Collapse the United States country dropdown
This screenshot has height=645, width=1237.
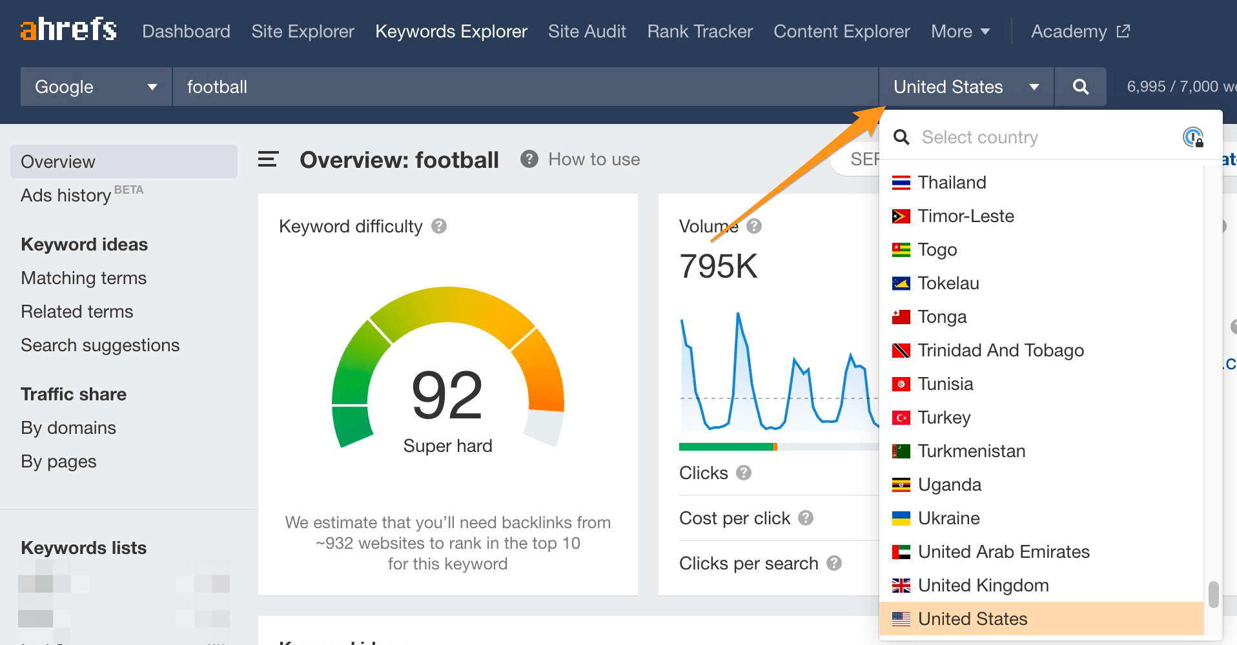point(966,87)
